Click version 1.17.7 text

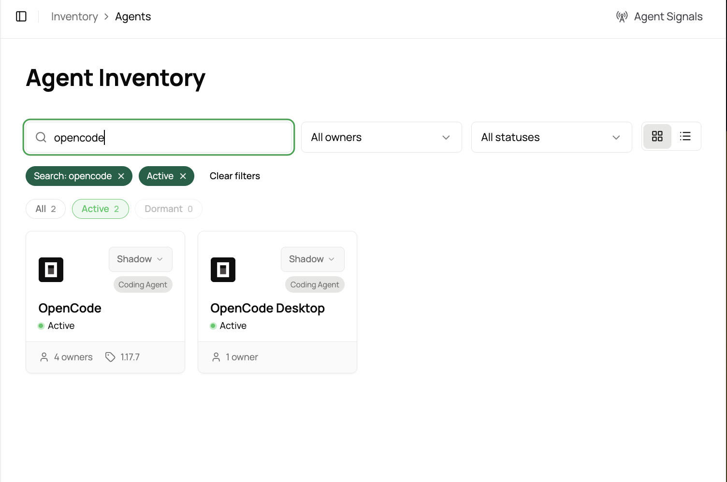(130, 357)
